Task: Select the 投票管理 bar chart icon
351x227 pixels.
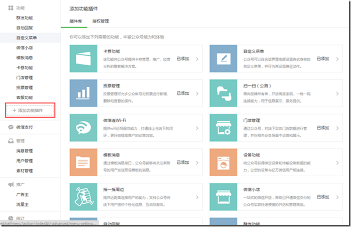Action: click(x=83, y=93)
